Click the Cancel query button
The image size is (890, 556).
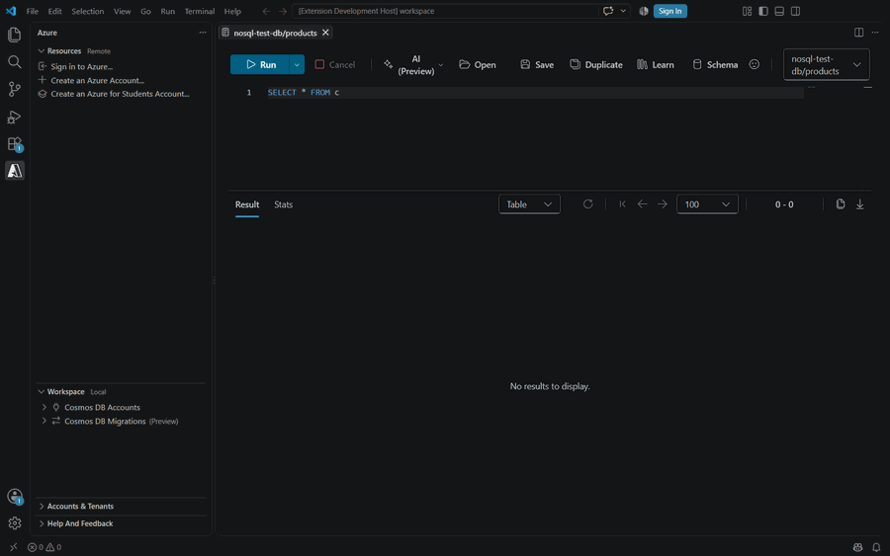point(335,64)
